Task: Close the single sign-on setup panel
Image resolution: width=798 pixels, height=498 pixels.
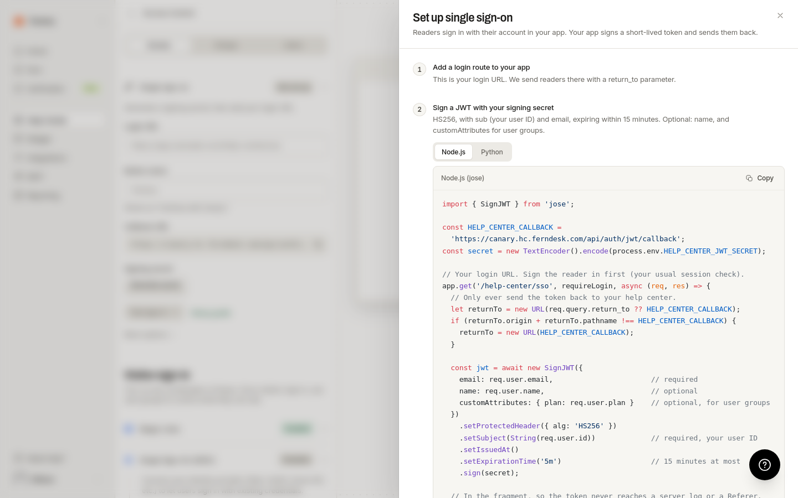Action: pos(780,15)
